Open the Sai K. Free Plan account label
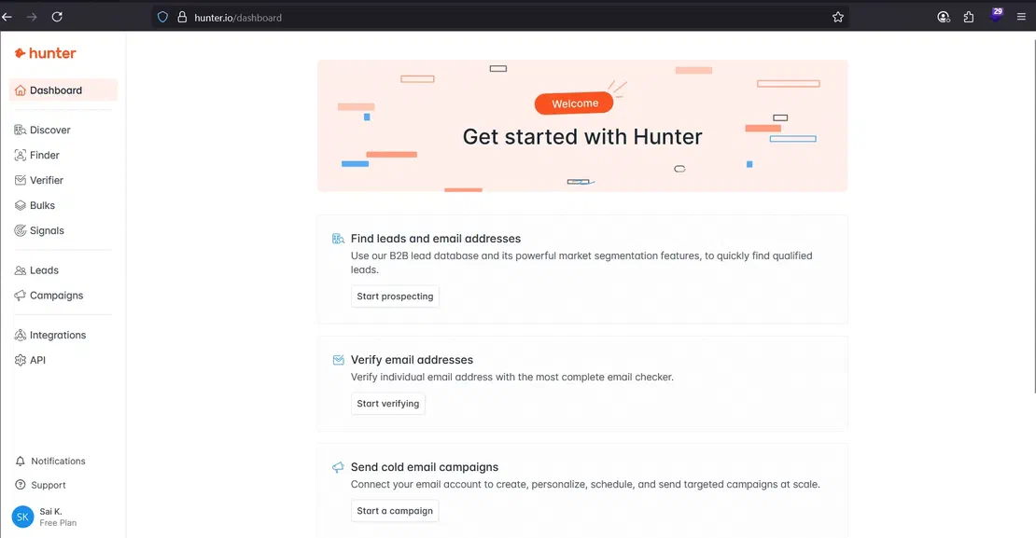The width and height of the screenshot is (1036, 538). coord(58,517)
